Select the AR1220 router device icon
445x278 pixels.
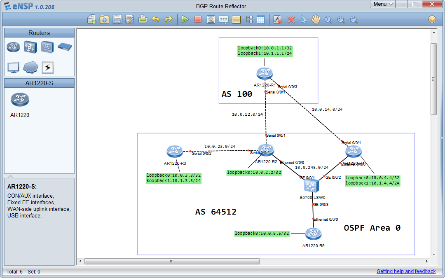pos(20,100)
